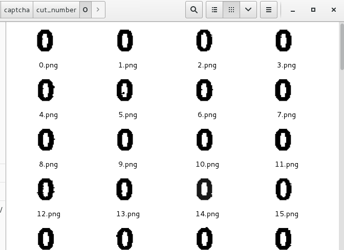Click the file name label 9.png
The image size is (344, 250).
[x=127, y=164]
